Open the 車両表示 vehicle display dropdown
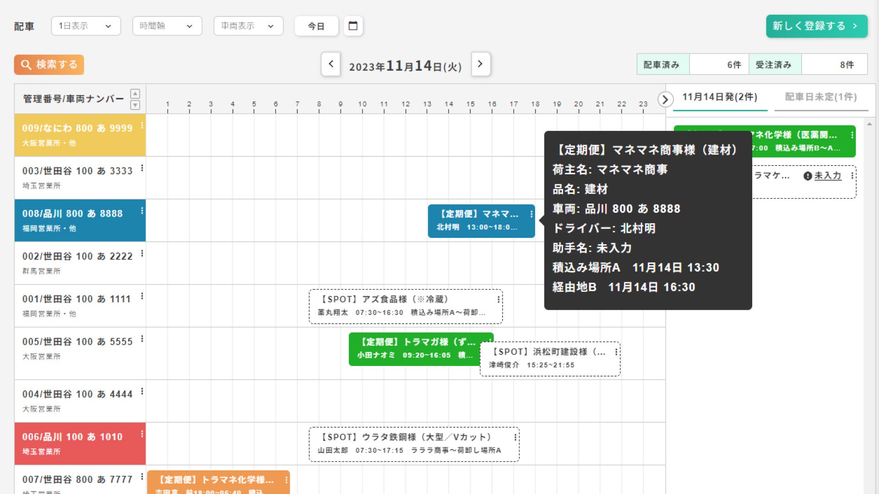Screen dimensions: 879x494 (x=248, y=26)
